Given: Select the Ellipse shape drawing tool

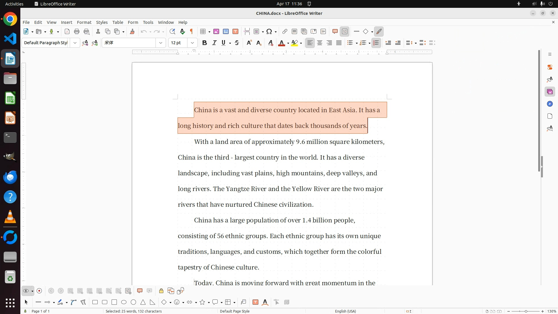Looking at the screenshot, I should 124,302.
